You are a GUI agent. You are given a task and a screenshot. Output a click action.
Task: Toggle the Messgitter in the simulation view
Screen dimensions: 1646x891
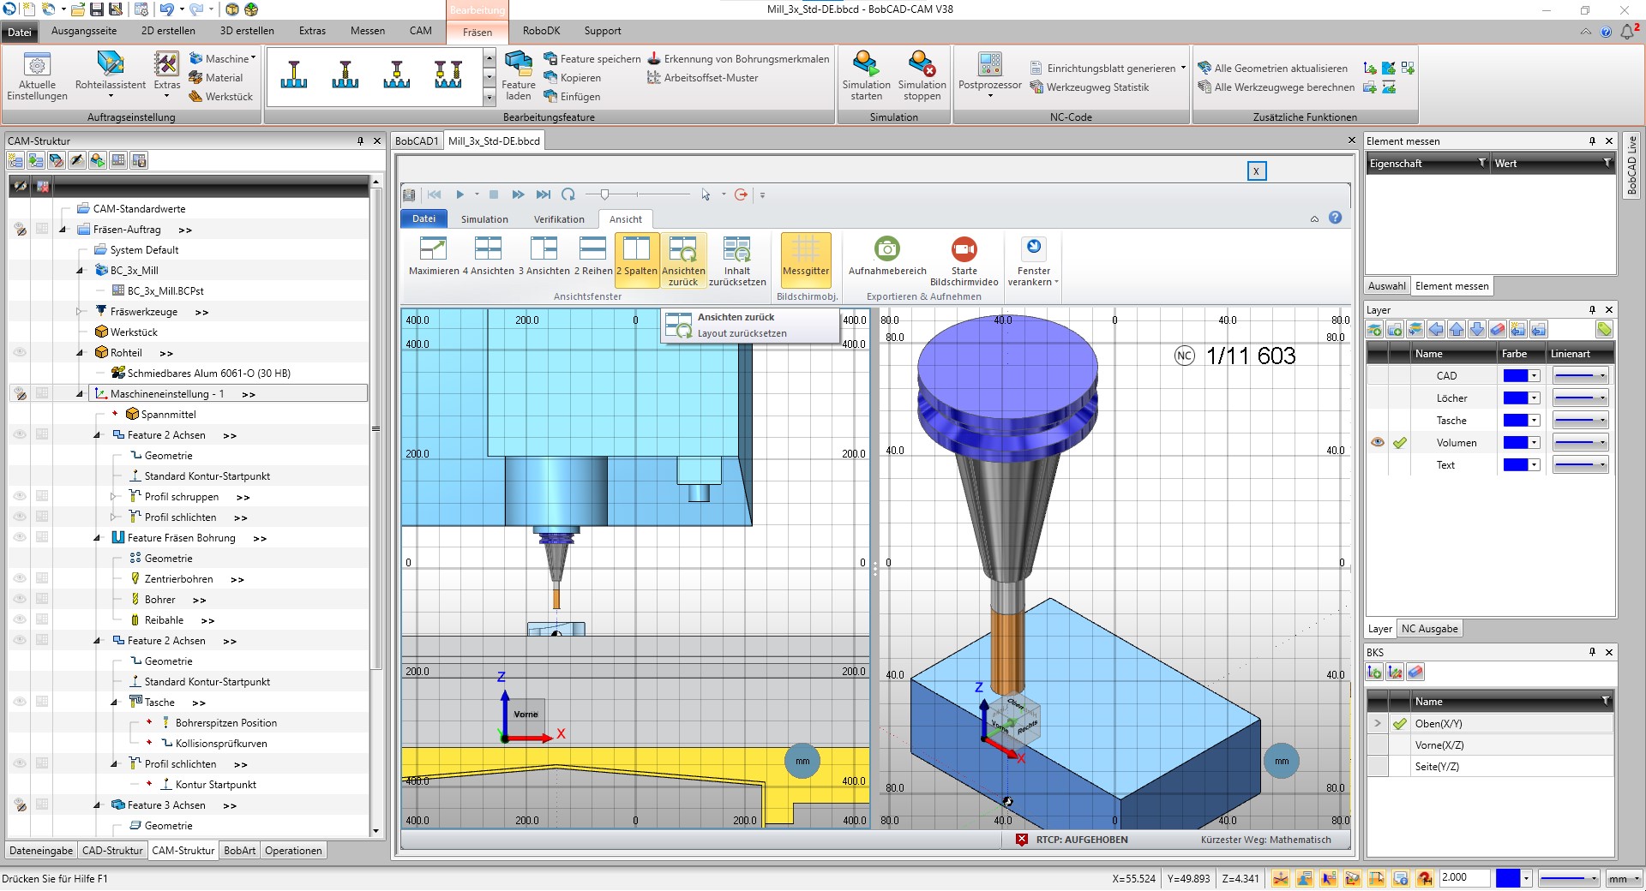(805, 257)
